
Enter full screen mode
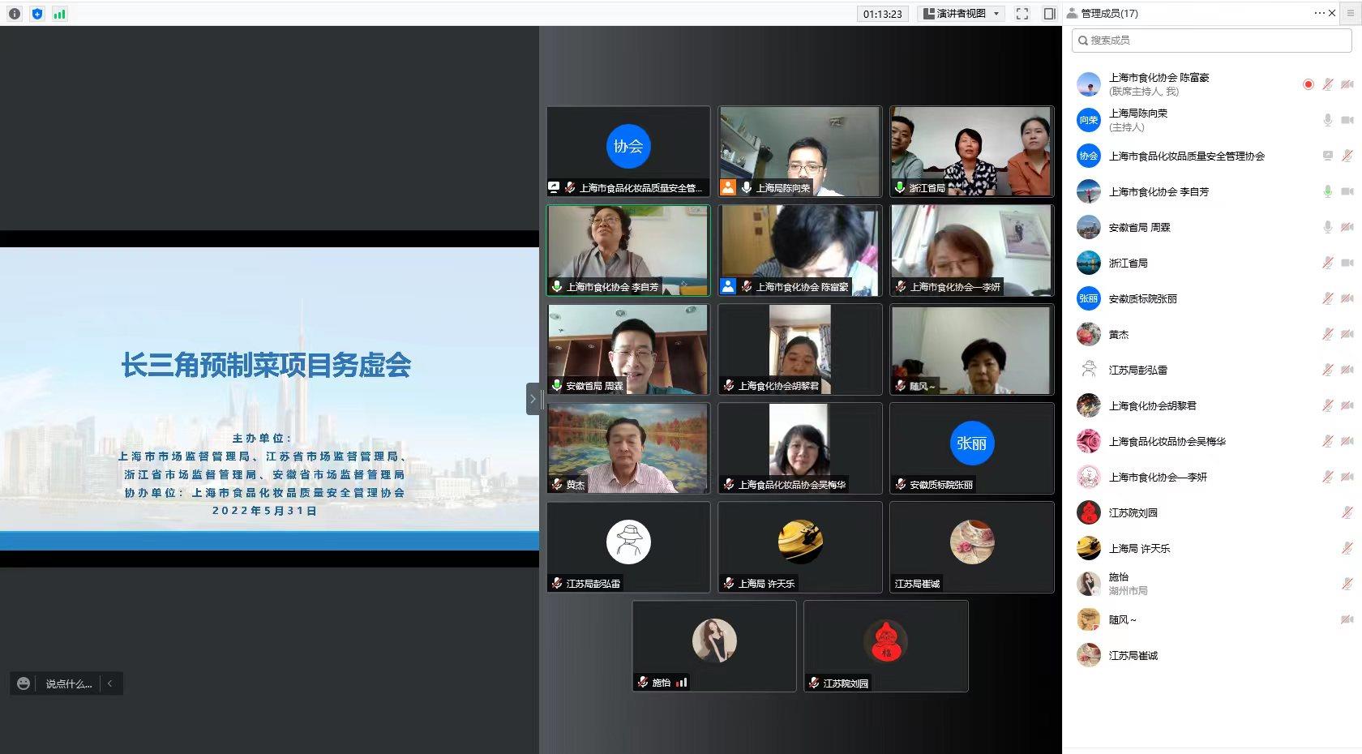1022,14
